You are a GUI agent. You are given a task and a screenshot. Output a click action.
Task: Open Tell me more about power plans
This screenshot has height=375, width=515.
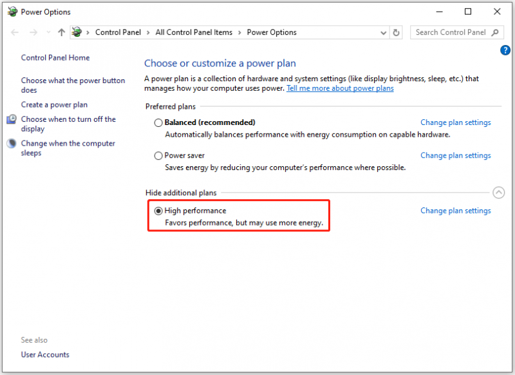click(x=340, y=88)
